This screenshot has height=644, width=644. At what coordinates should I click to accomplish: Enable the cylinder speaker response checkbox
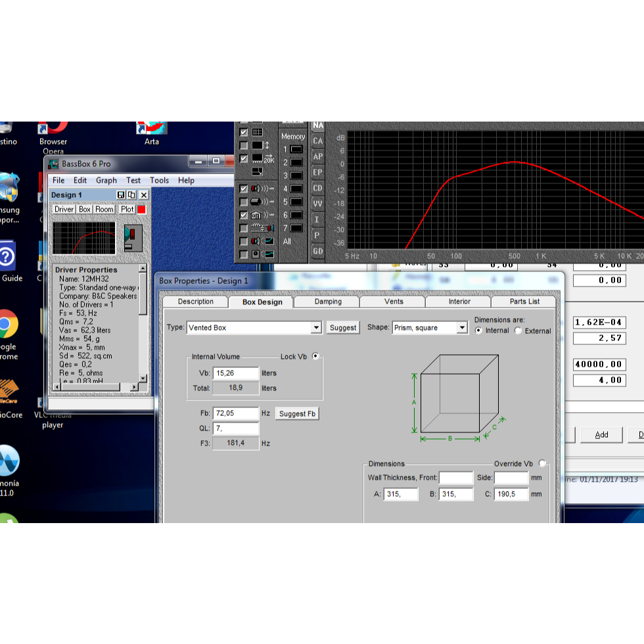244,202
